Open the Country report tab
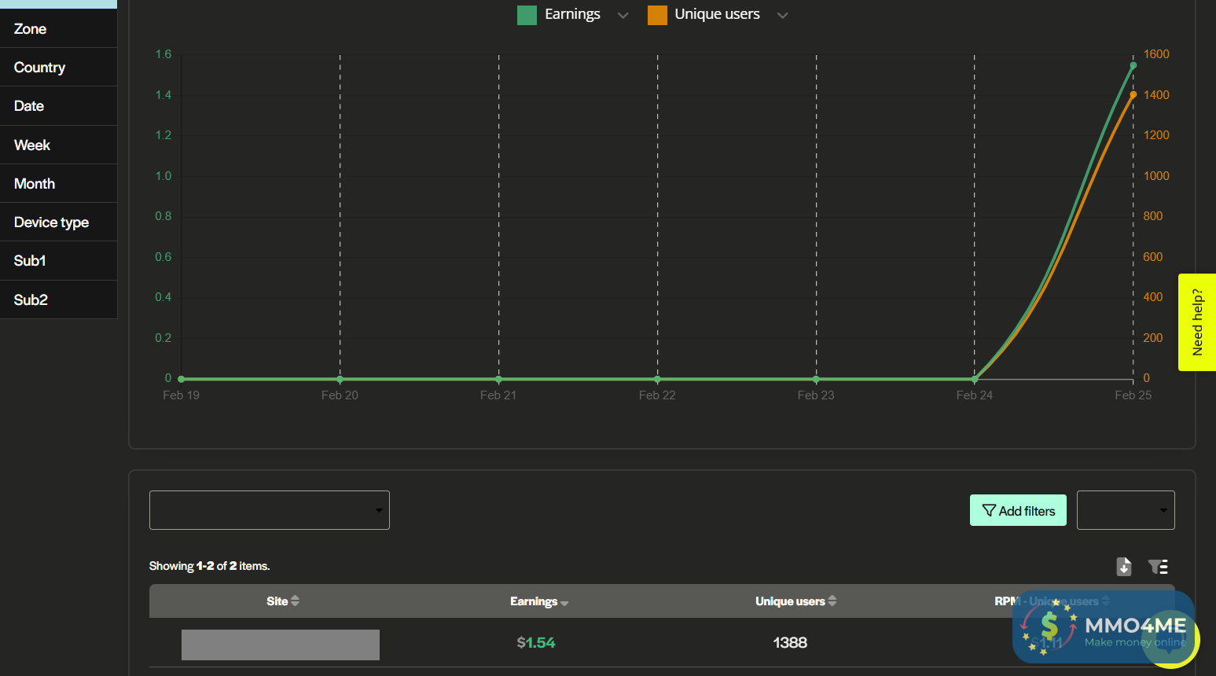The height and width of the screenshot is (676, 1216). click(58, 68)
